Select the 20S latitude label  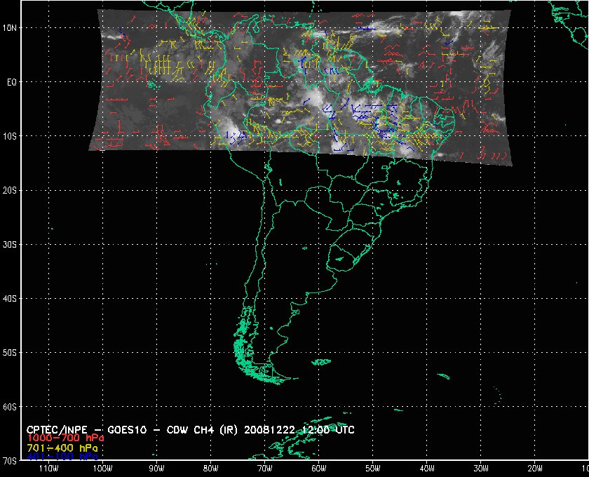pyautogui.click(x=10, y=191)
